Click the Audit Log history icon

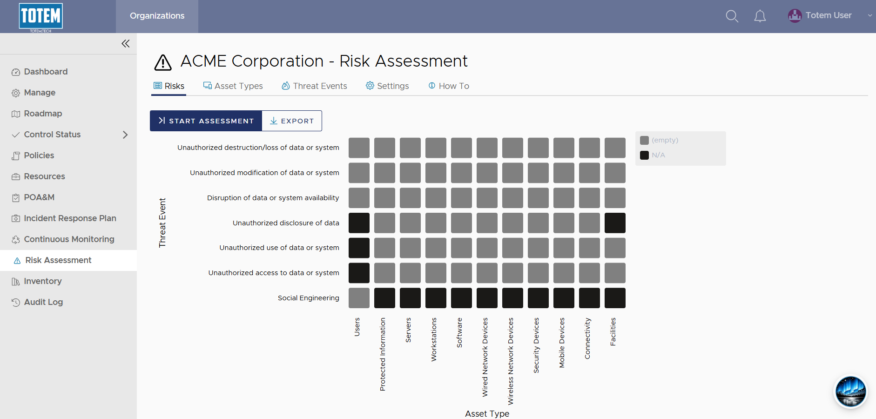pyautogui.click(x=16, y=303)
